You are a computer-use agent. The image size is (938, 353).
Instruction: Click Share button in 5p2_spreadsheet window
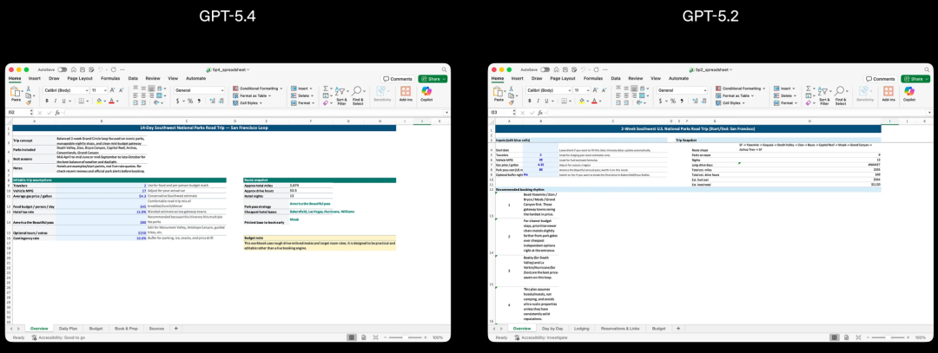click(915, 79)
